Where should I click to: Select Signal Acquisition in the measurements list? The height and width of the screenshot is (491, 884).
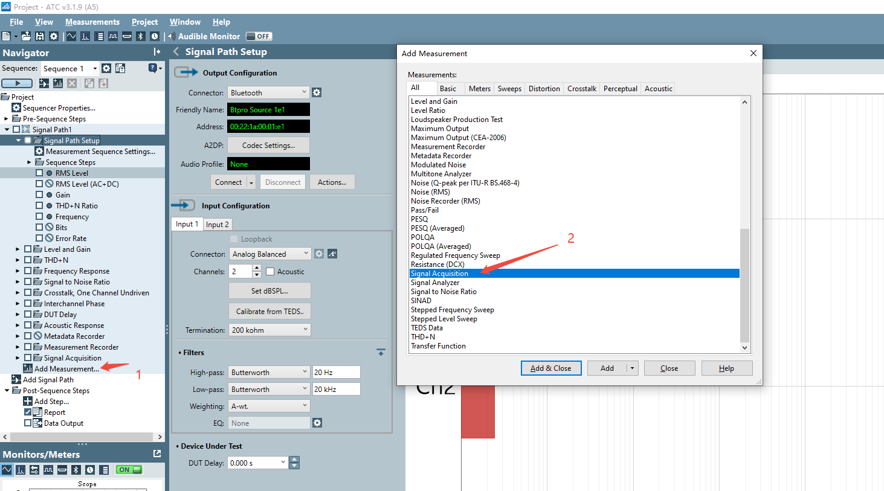[574, 273]
